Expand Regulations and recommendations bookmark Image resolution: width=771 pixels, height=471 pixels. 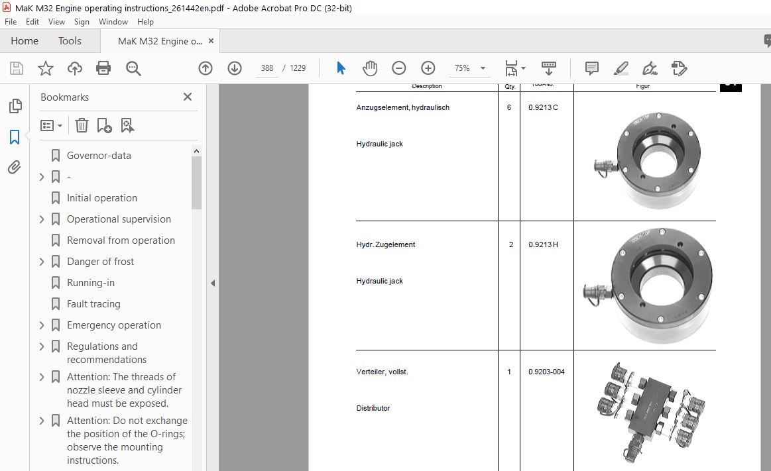pyautogui.click(x=42, y=346)
